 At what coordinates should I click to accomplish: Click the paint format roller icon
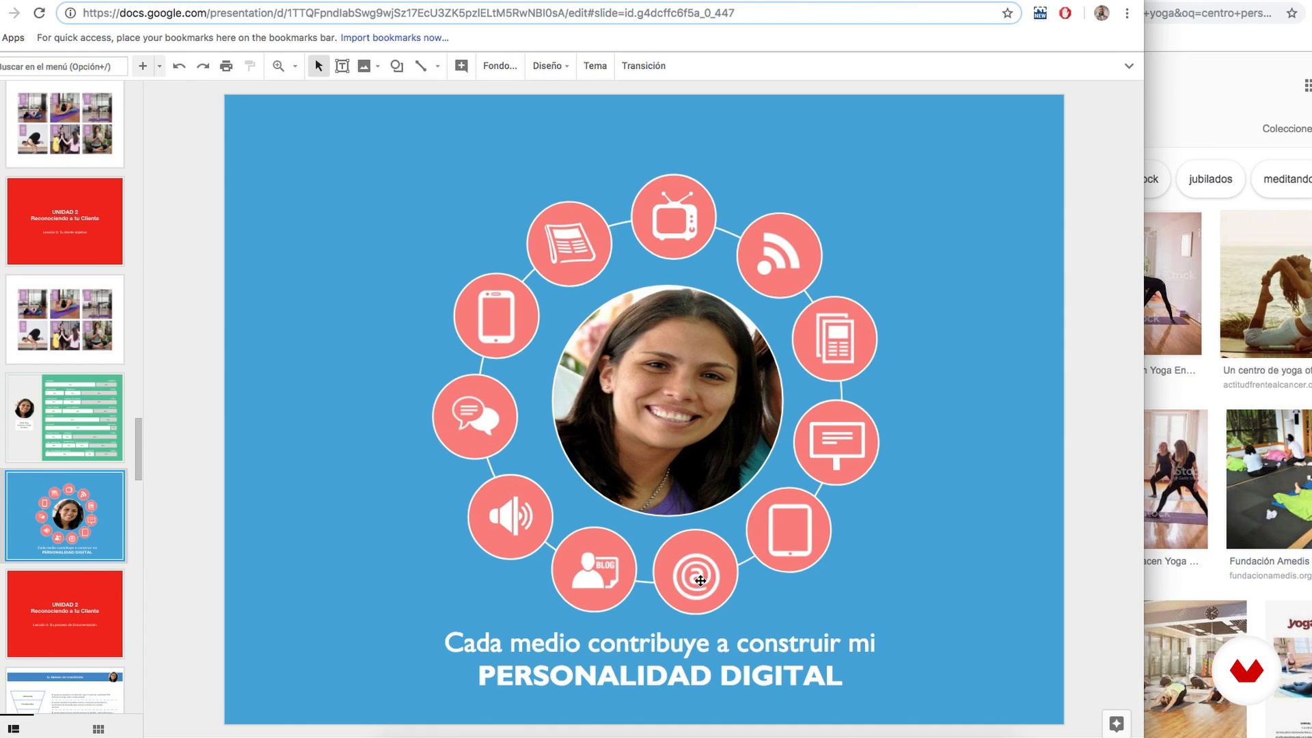tap(250, 66)
